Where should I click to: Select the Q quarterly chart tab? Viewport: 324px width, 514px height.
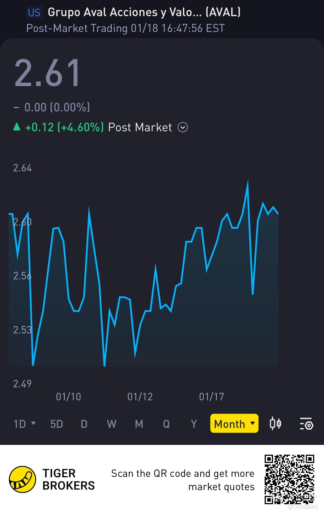166,424
